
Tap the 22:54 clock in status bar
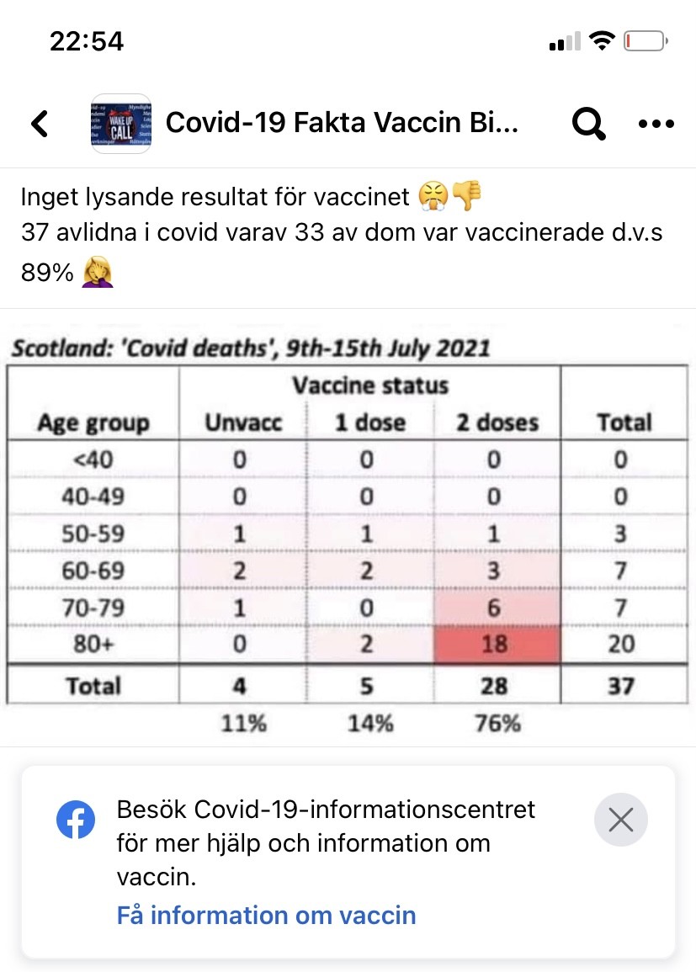pyautogui.click(x=87, y=40)
